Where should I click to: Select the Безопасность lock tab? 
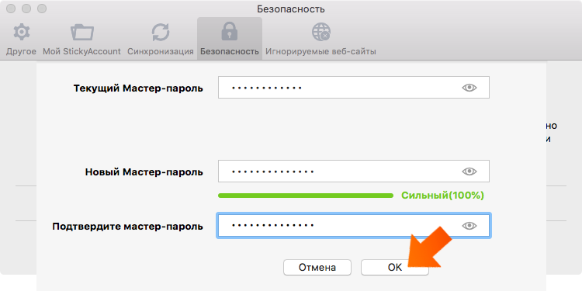tap(230, 39)
